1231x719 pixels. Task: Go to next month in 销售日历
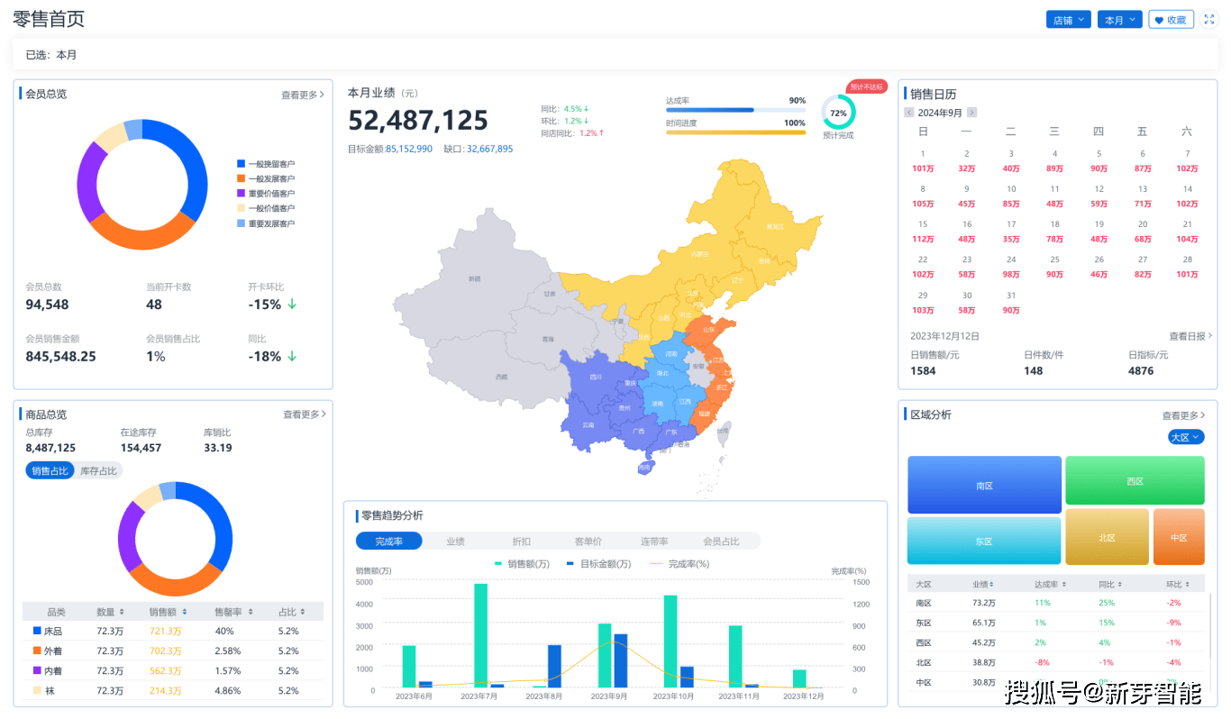click(x=971, y=113)
